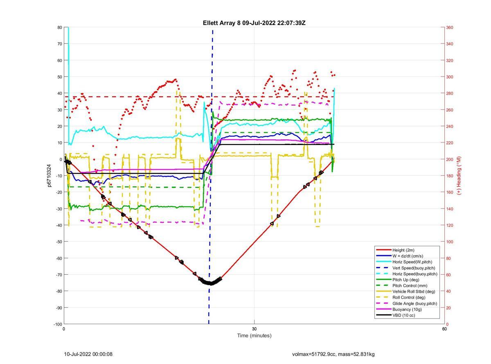Viewport: 491px width, 364px height.
Task: Click the right axis tick label 280
Action: 450,93
